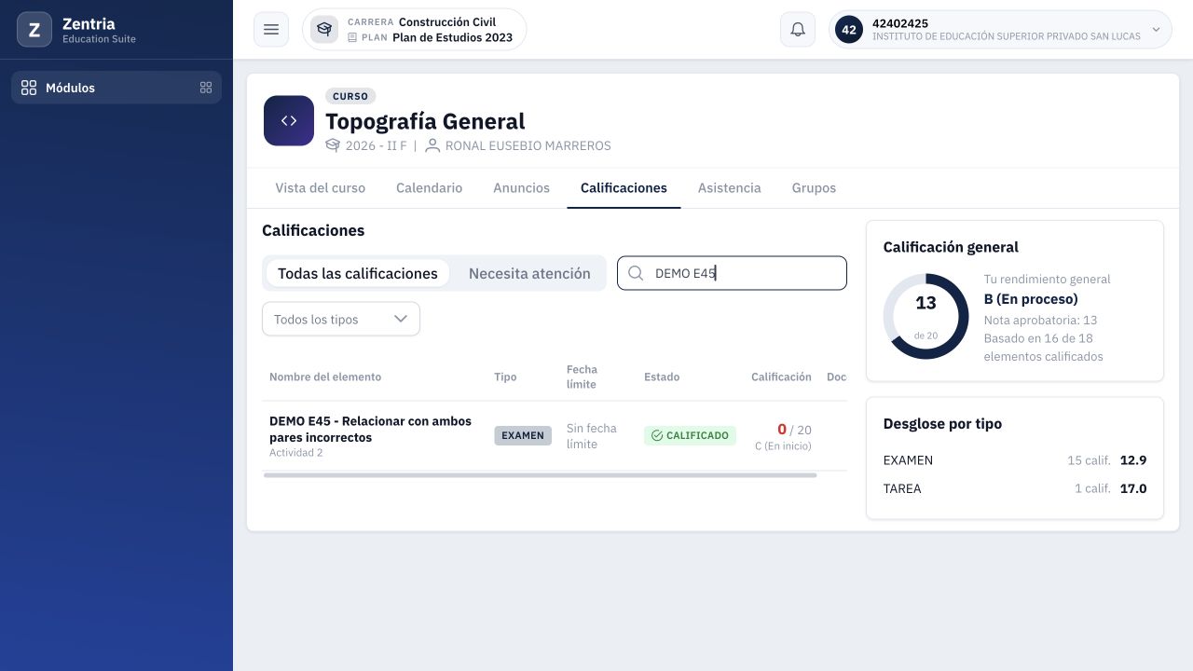Open the Calendario tab
Viewport: 1193px width, 671px height.
(429, 188)
